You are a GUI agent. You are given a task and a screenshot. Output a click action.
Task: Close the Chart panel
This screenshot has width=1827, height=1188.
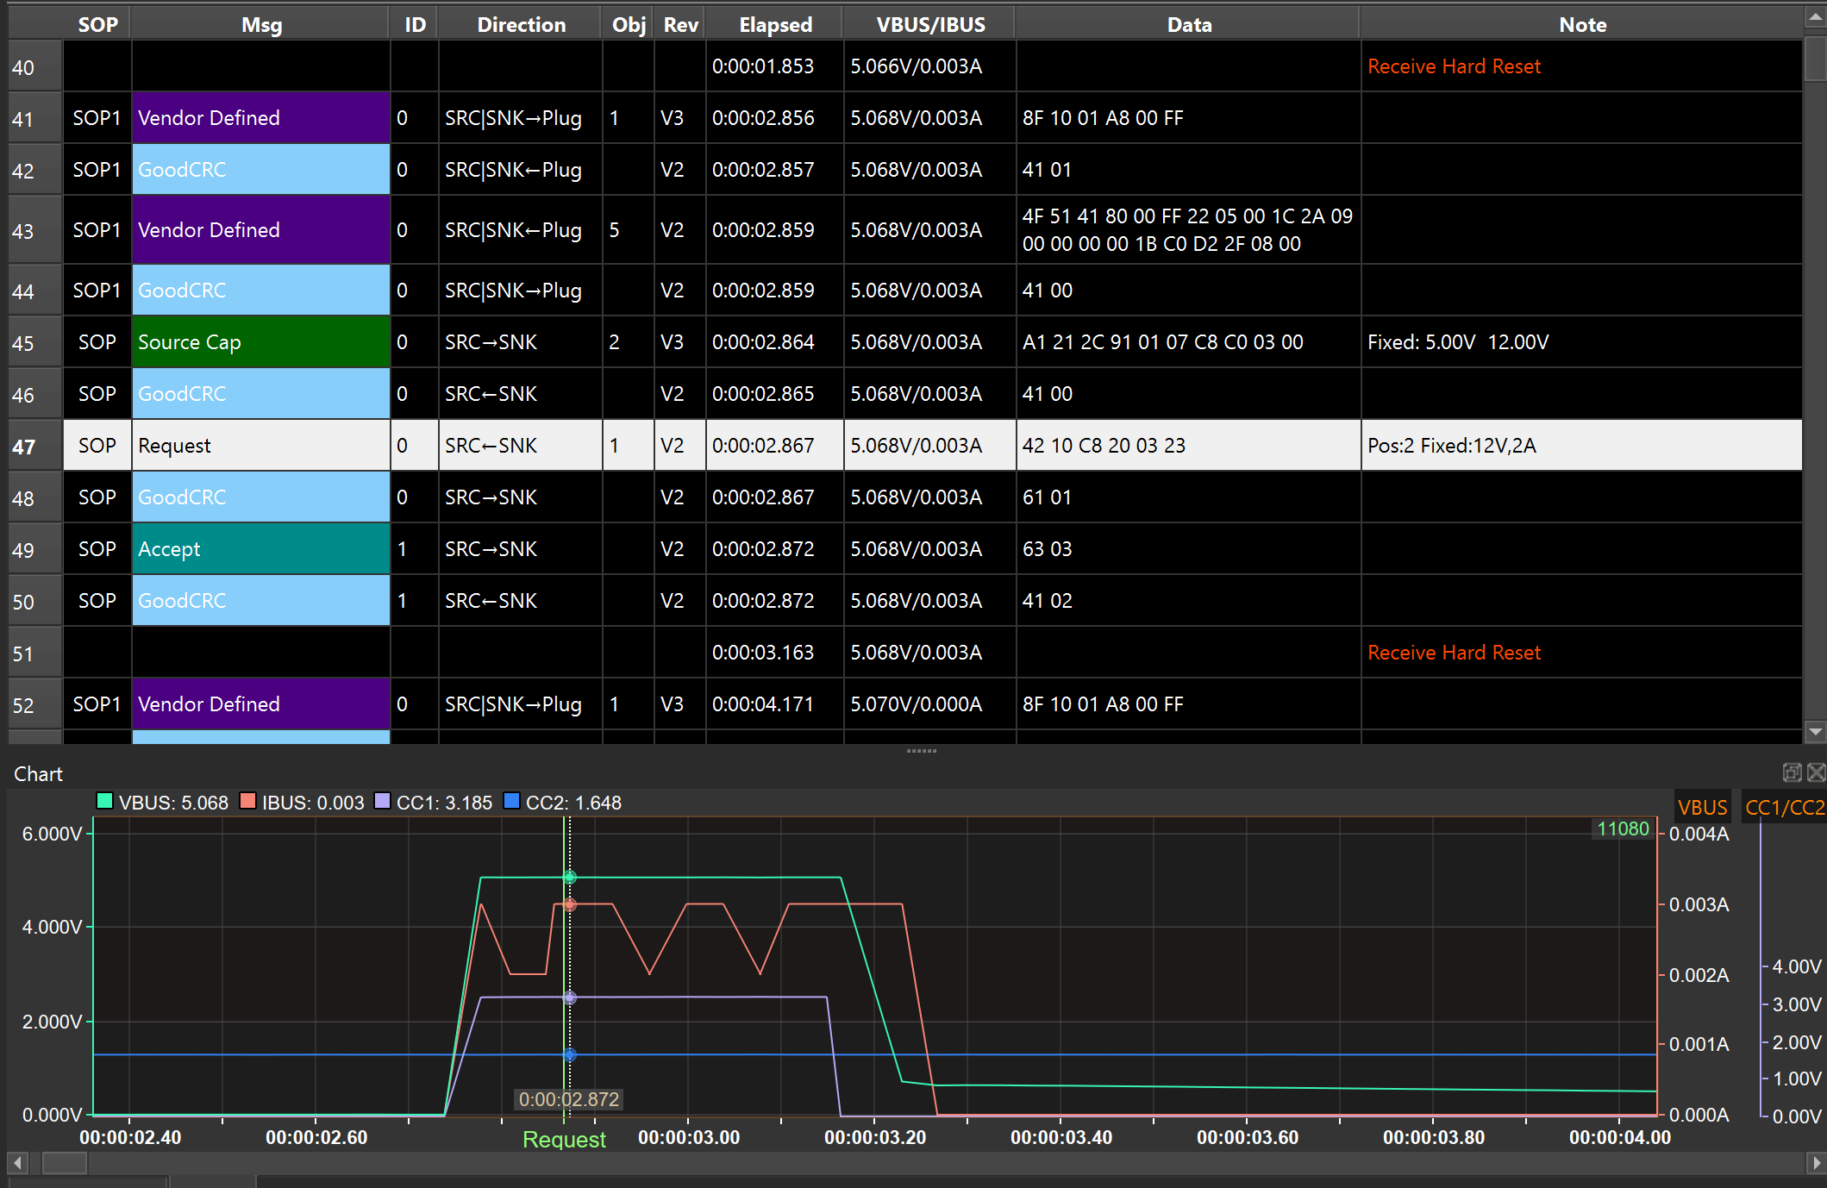[x=1816, y=772]
